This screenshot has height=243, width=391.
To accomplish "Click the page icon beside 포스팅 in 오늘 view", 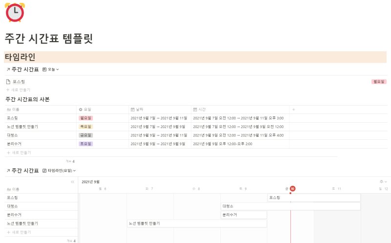I will click(8, 82).
